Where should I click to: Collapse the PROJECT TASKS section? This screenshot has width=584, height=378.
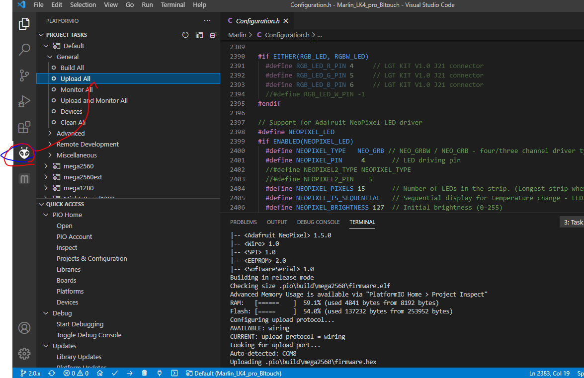point(41,35)
